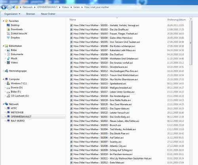The image size is (198, 165).
Task: Select file 'S02E07 - Swarley.avi'
Action: click(x=97, y=142)
